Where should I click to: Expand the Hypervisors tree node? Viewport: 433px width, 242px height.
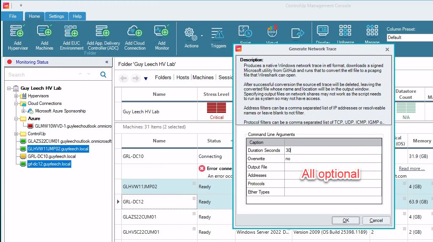tap(16, 96)
